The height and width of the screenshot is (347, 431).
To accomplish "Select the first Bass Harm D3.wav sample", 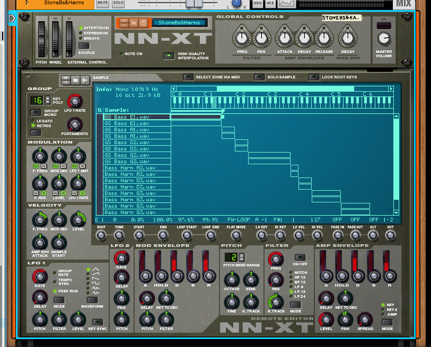I will point(137,181).
